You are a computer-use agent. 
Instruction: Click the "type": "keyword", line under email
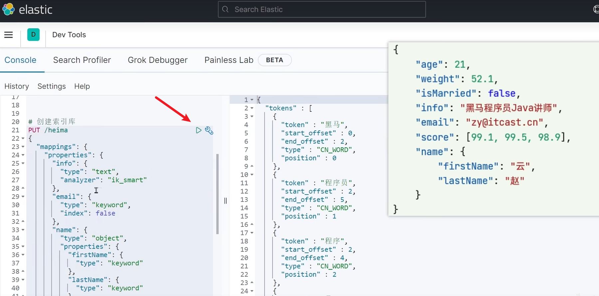(x=96, y=205)
